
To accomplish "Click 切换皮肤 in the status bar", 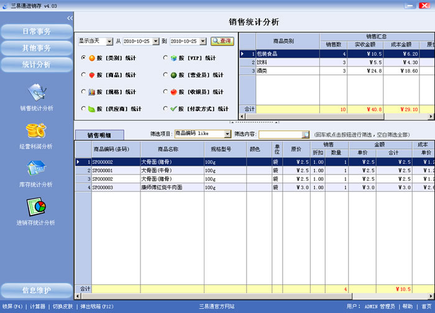I will click(x=63, y=307).
